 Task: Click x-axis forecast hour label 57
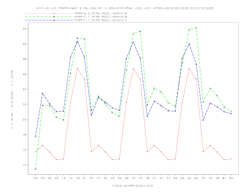[168, 178]
